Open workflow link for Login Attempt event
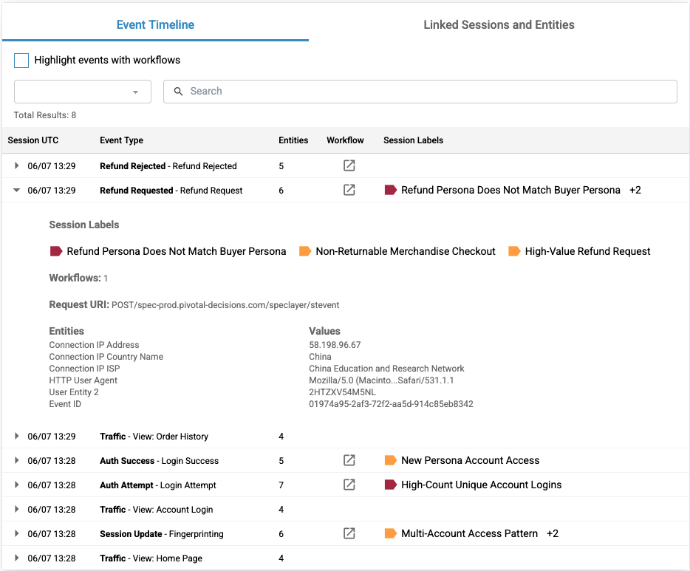Image resolution: width=690 pixels, height=571 pixels. (349, 485)
